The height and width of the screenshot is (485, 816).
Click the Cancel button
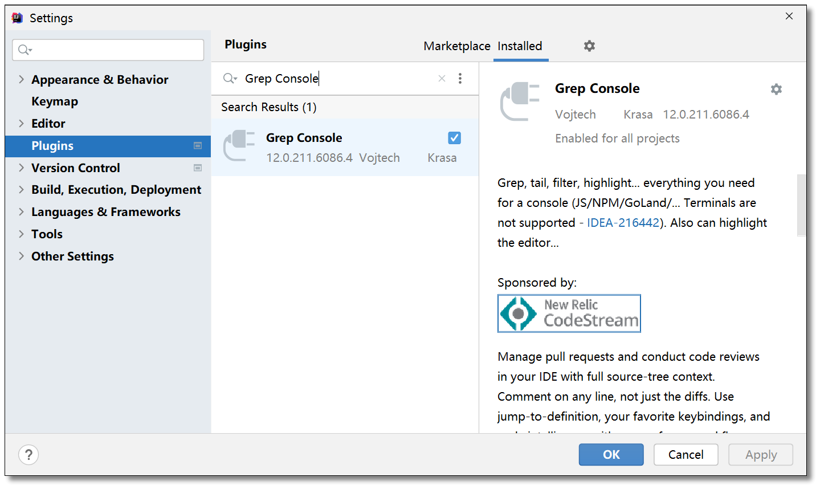click(x=686, y=455)
